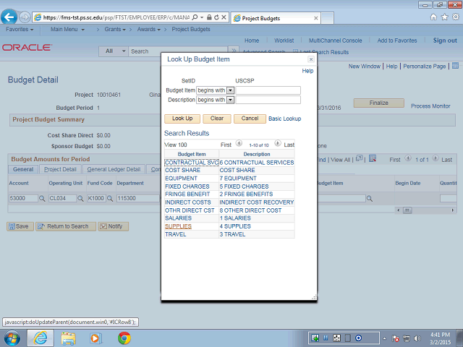Screen dimensions: 463x347
Task: Open the Description operator dropdown
Action: click(x=230, y=100)
